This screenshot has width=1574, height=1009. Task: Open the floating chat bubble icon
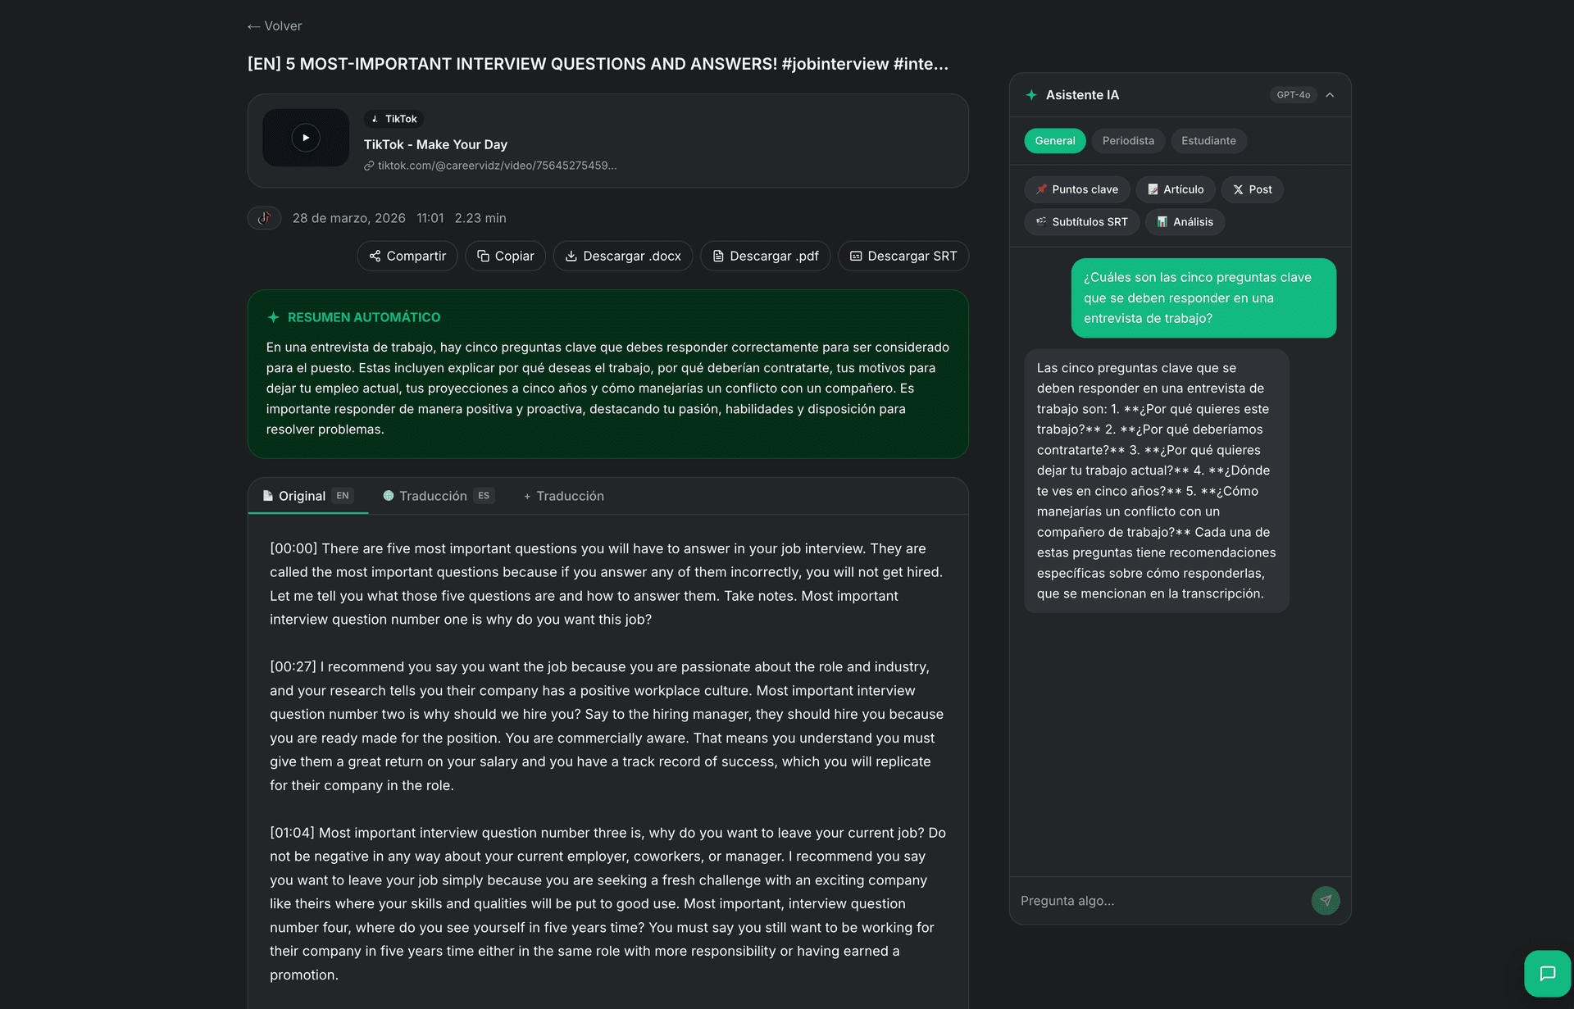click(x=1548, y=973)
